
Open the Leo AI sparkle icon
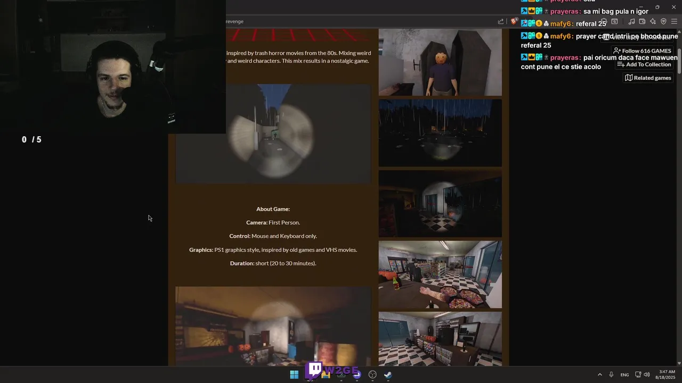click(653, 21)
